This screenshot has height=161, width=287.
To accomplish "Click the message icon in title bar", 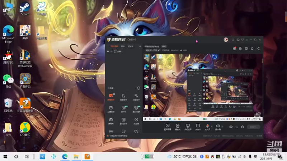I will point(233,40).
